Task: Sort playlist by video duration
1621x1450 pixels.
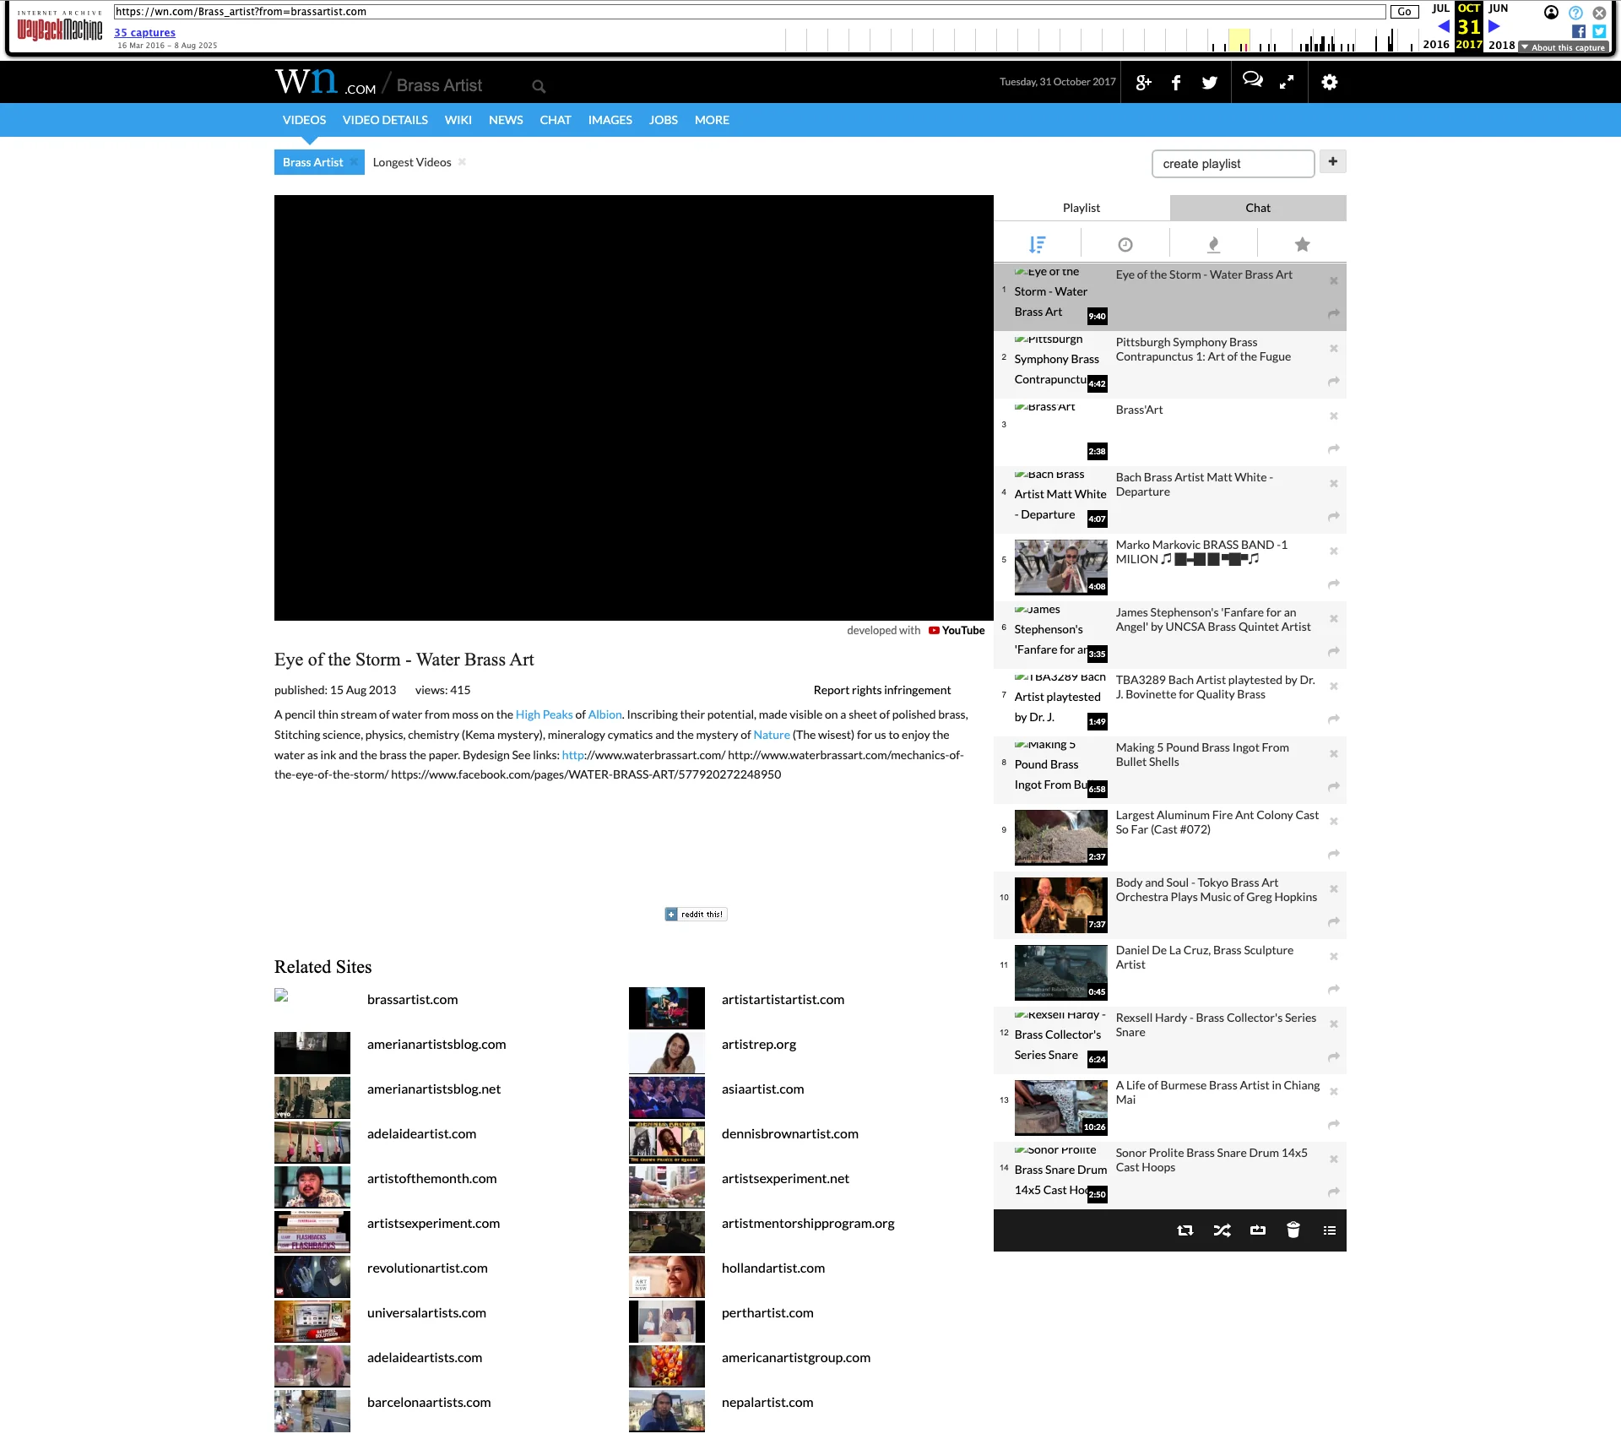Action: [1038, 243]
